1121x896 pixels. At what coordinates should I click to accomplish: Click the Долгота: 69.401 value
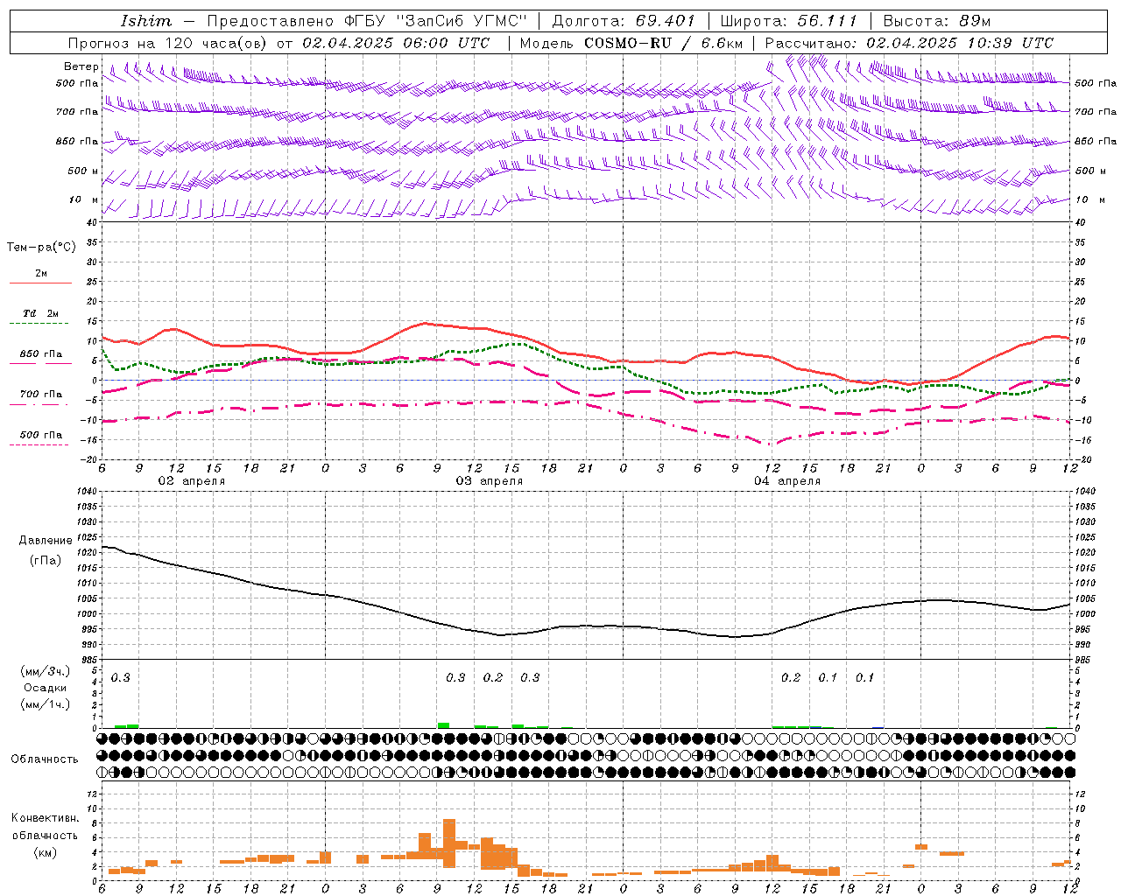[x=624, y=21]
